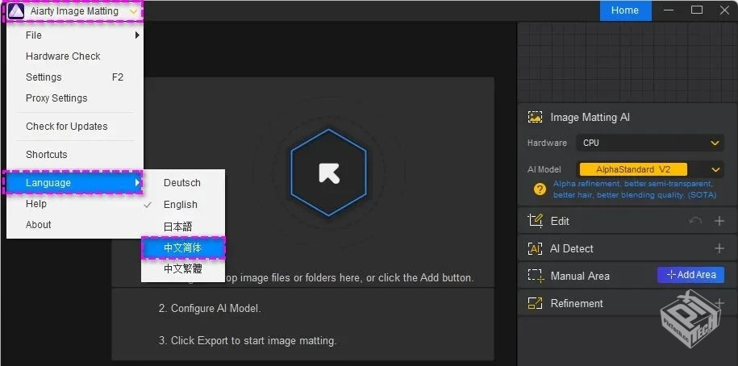Select Check for Updates
Viewport: 738px width, 366px height.
(x=75, y=126)
